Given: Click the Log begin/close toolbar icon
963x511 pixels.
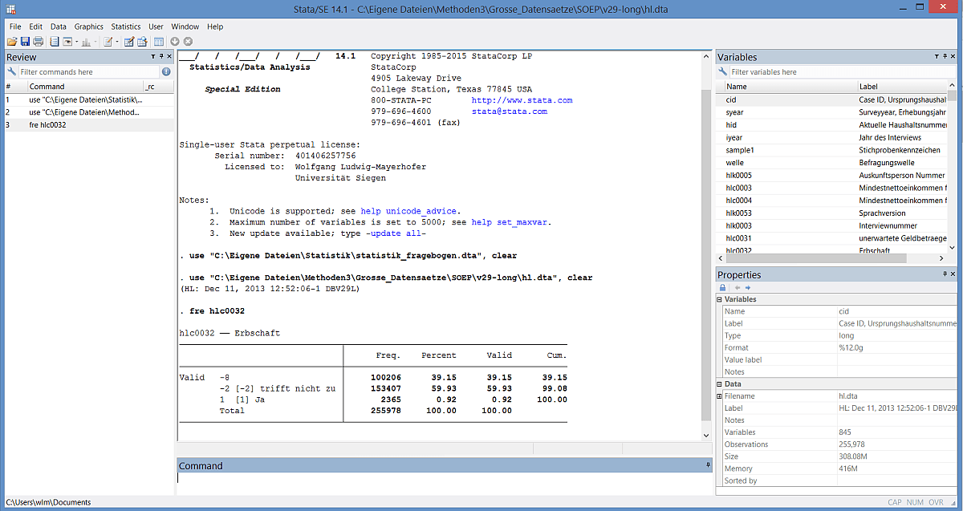Looking at the screenshot, I should point(55,41).
